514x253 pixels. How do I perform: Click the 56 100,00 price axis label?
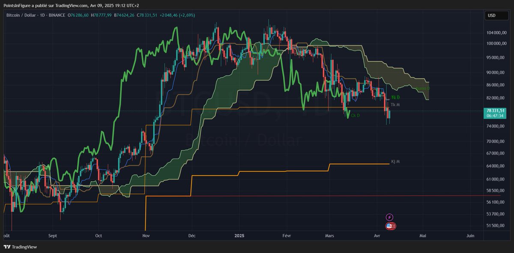point(496,202)
